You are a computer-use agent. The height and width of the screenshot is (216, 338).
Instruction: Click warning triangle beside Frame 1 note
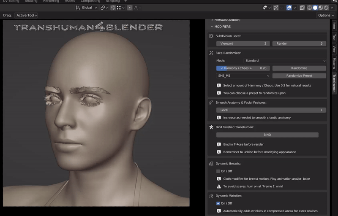(x=219, y=186)
